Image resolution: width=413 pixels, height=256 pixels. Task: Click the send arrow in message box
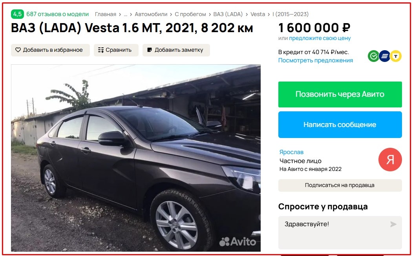click(x=393, y=224)
